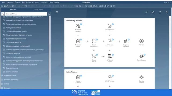This screenshot has width=172, height=96.
Task: Open the Довідка menu
Action: coord(57,2)
